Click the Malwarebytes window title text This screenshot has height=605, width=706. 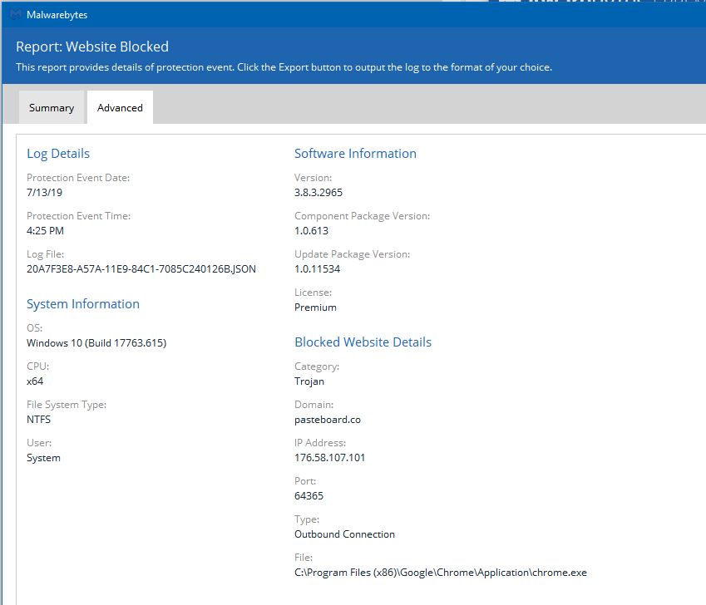(x=57, y=15)
